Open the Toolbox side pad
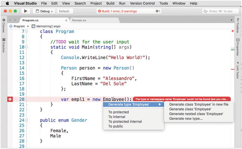This screenshot has height=149, width=242. (237, 26)
